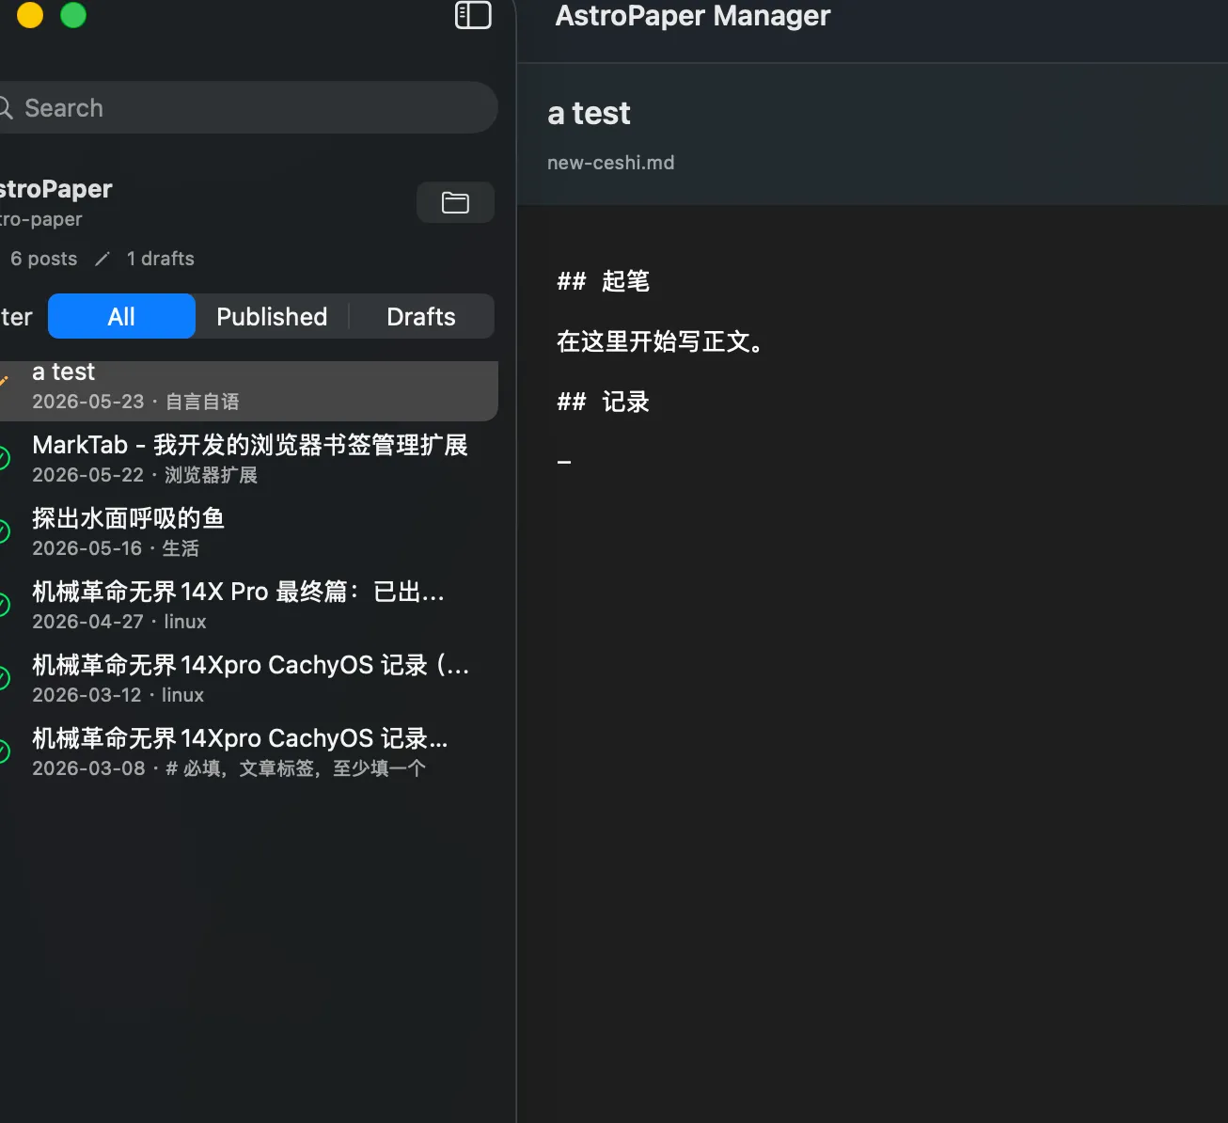Click the check icon on the 2026-03-12 post

coord(3,678)
